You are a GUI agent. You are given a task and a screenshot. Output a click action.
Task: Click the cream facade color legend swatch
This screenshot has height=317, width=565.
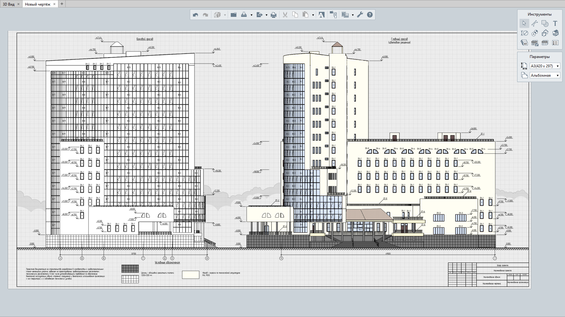[x=190, y=274]
